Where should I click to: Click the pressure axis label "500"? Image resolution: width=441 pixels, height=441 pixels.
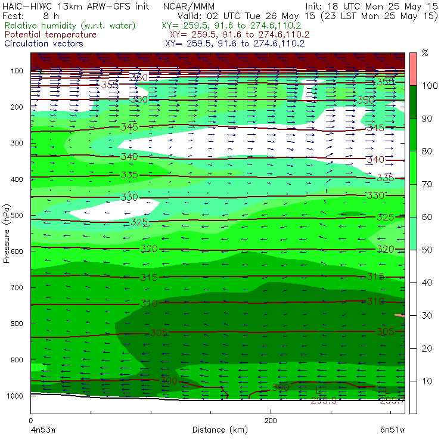17,216
